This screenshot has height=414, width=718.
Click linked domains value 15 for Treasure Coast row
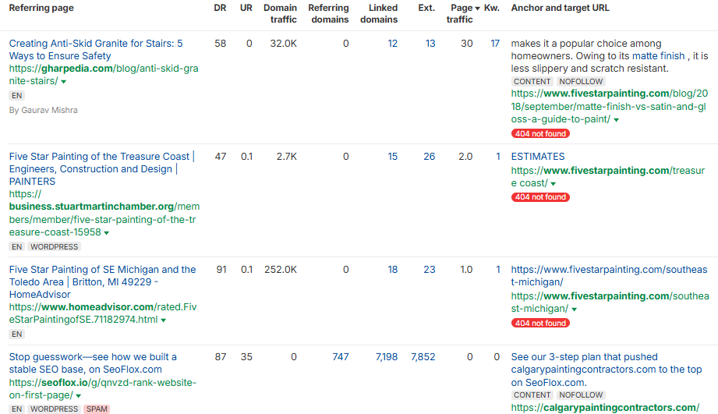[x=392, y=157]
